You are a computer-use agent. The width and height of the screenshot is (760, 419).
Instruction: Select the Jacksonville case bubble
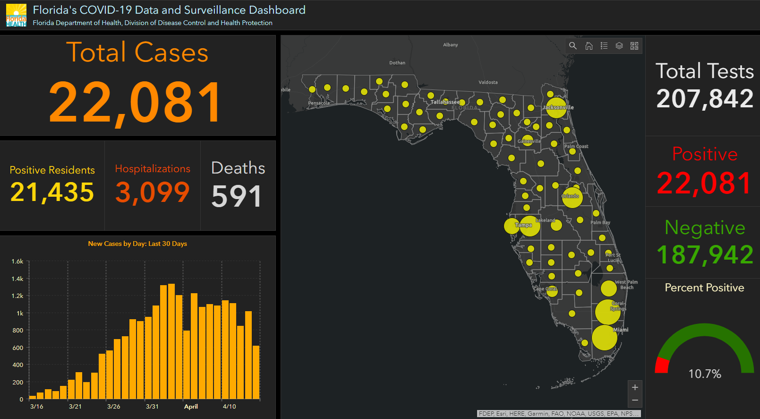556,107
